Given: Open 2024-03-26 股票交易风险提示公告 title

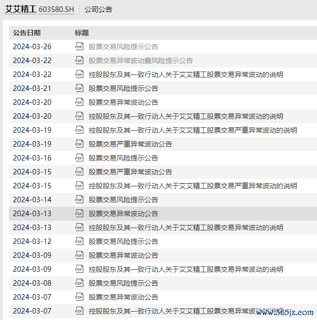Looking at the screenshot, I should [123, 47].
